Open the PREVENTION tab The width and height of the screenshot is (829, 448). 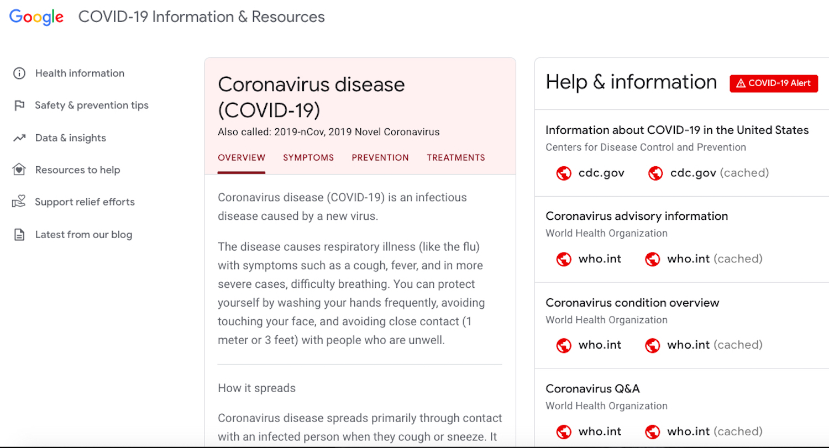(x=380, y=158)
